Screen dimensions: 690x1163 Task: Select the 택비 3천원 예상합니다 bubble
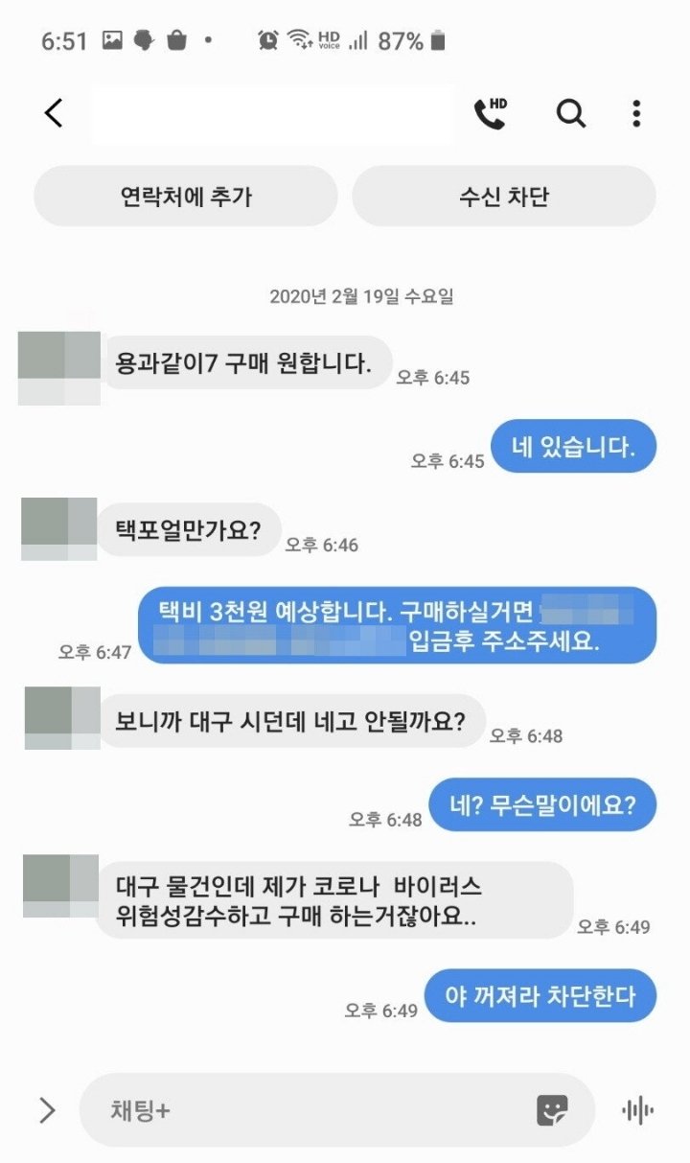pyautogui.click(x=397, y=626)
